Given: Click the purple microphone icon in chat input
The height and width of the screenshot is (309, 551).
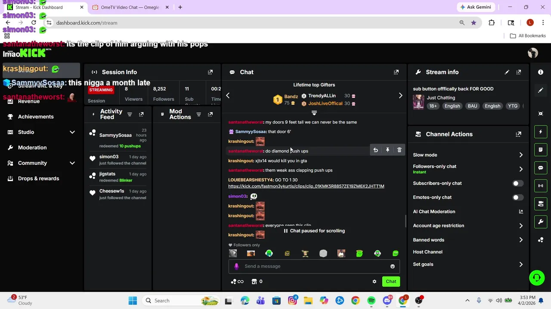Looking at the screenshot, I should (236, 266).
